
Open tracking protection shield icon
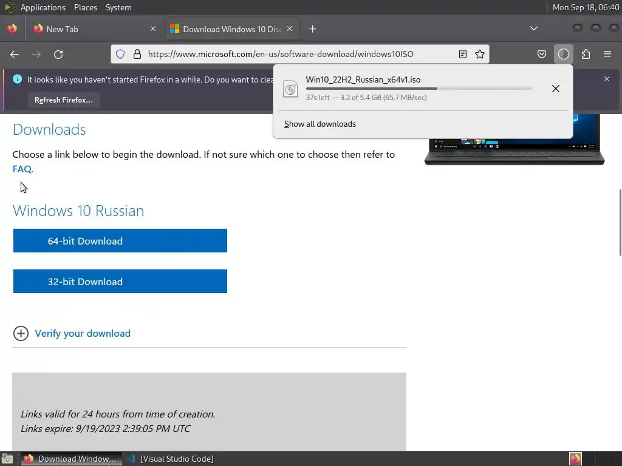pyautogui.click(x=120, y=54)
